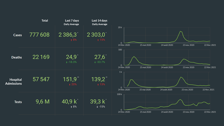This screenshot has height=126, width=224.
Task: Click the red up arrow beside Hospital Admissions 20%
Action: [70, 84]
